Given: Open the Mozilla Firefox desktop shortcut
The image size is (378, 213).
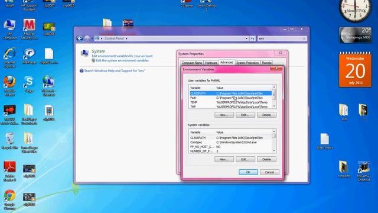Looking at the screenshot, I should (9, 86).
